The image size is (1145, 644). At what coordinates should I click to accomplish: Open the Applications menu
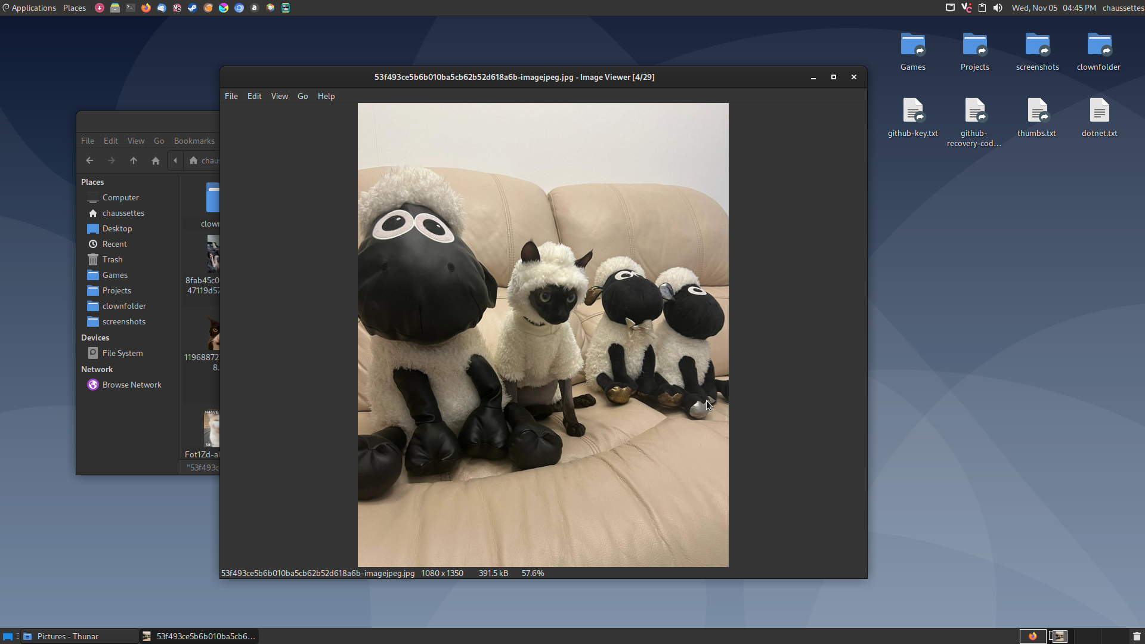point(29,8)
